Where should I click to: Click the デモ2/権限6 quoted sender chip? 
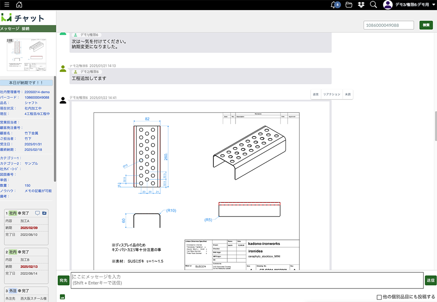click(x=87, y=72)
